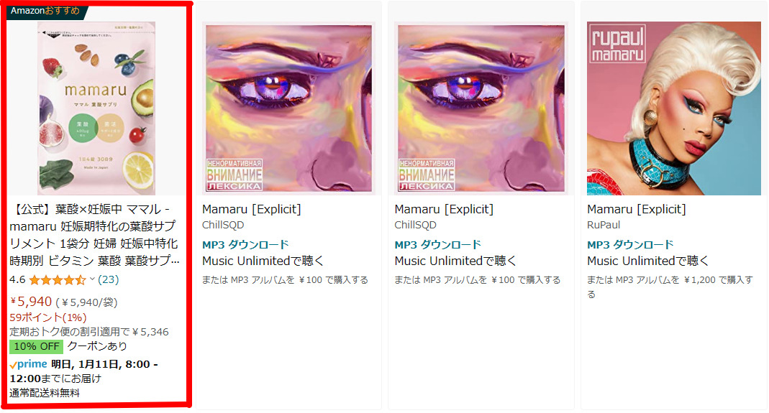The height and width of the screenshot is (413, 769).
Task: Click the ￥5,940 price
Action: point(31,301)
